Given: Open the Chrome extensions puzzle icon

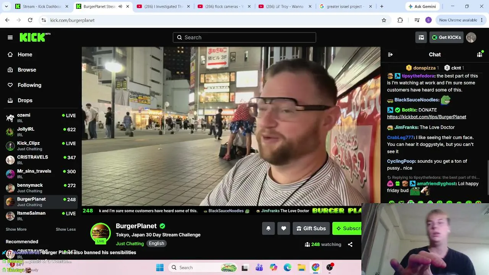Looking at the screenshot, I should tap(400, 20).
